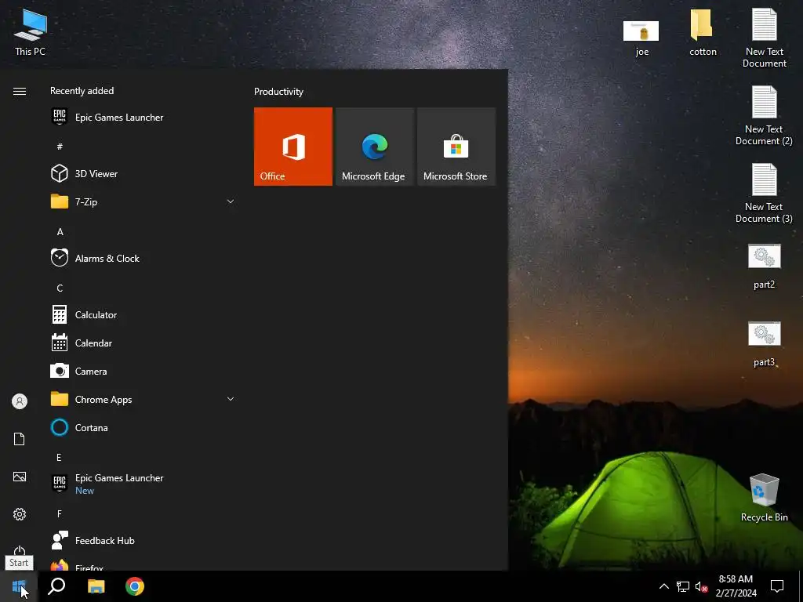Click the A letter group header
The image size is (803, 602).
click(x=60, y=232)
